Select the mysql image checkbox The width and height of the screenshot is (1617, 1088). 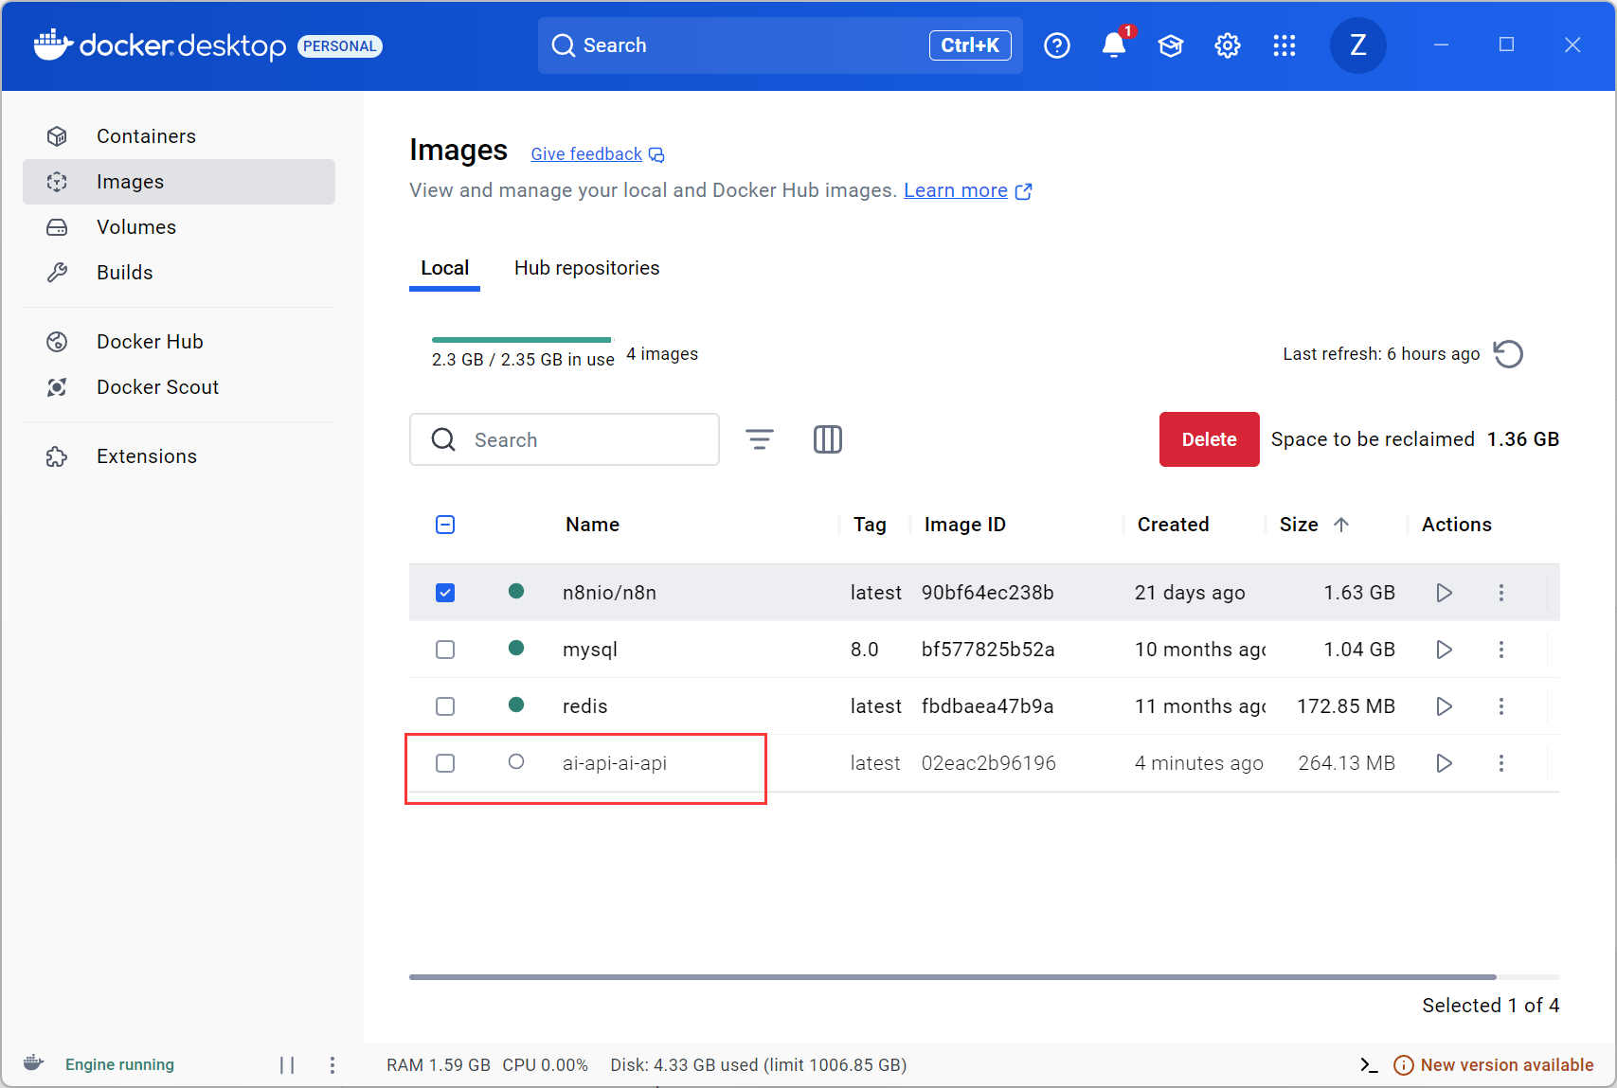(445, 650)
